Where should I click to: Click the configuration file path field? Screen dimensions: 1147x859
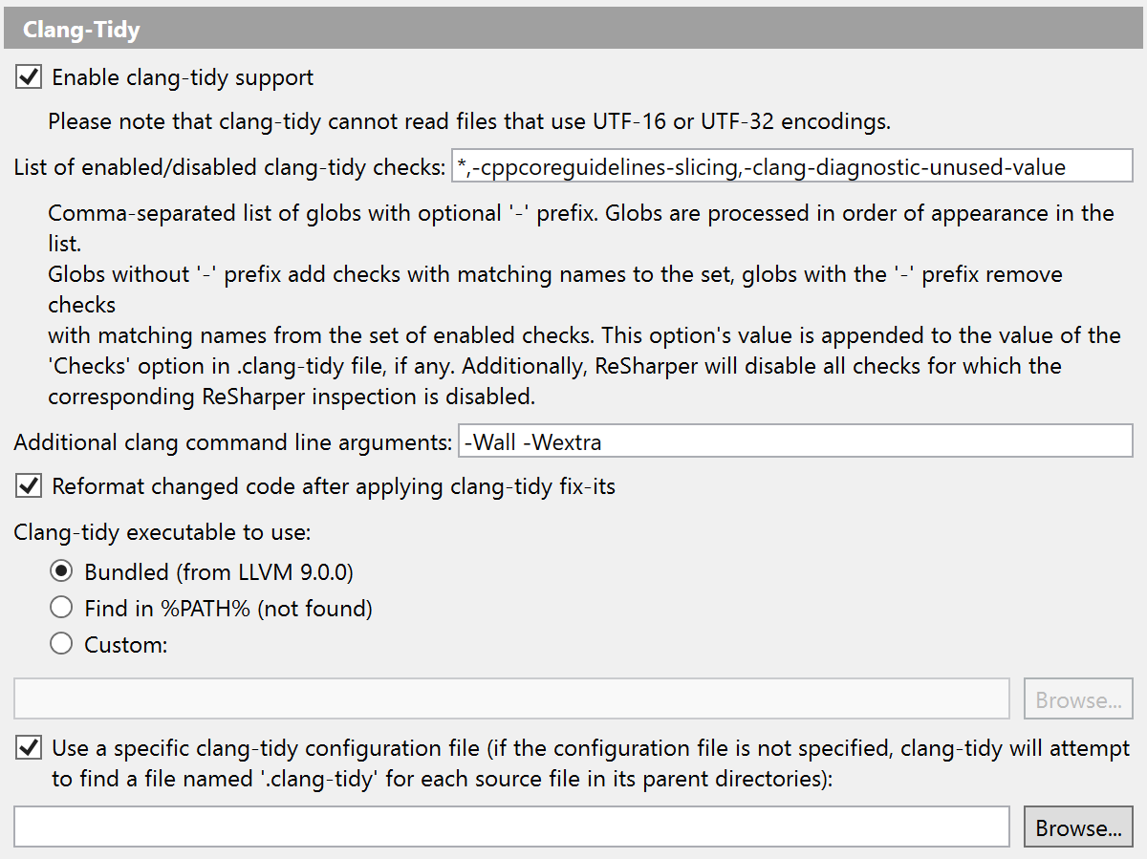[511, 827]
